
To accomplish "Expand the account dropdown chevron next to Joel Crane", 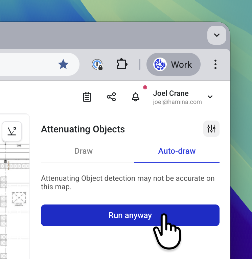I will 210,97.
